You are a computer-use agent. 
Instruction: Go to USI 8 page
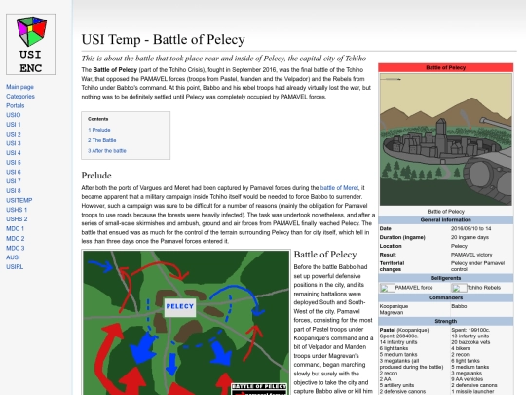tap(13, 190)
